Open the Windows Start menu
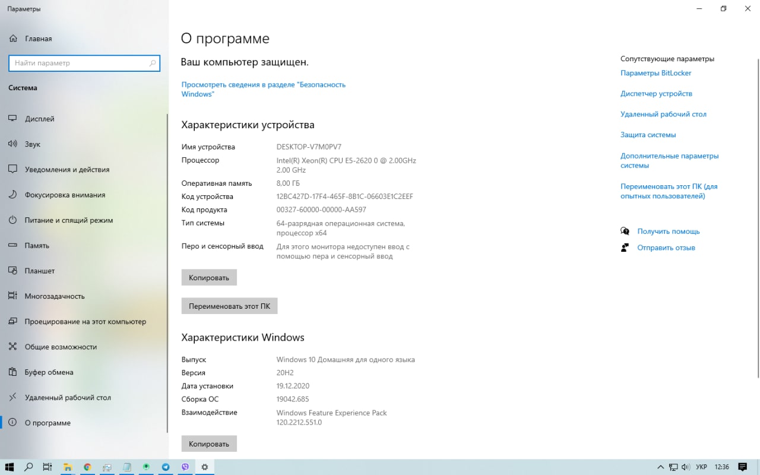Viewport: 760px width, 475px height. tap(9, 467)
